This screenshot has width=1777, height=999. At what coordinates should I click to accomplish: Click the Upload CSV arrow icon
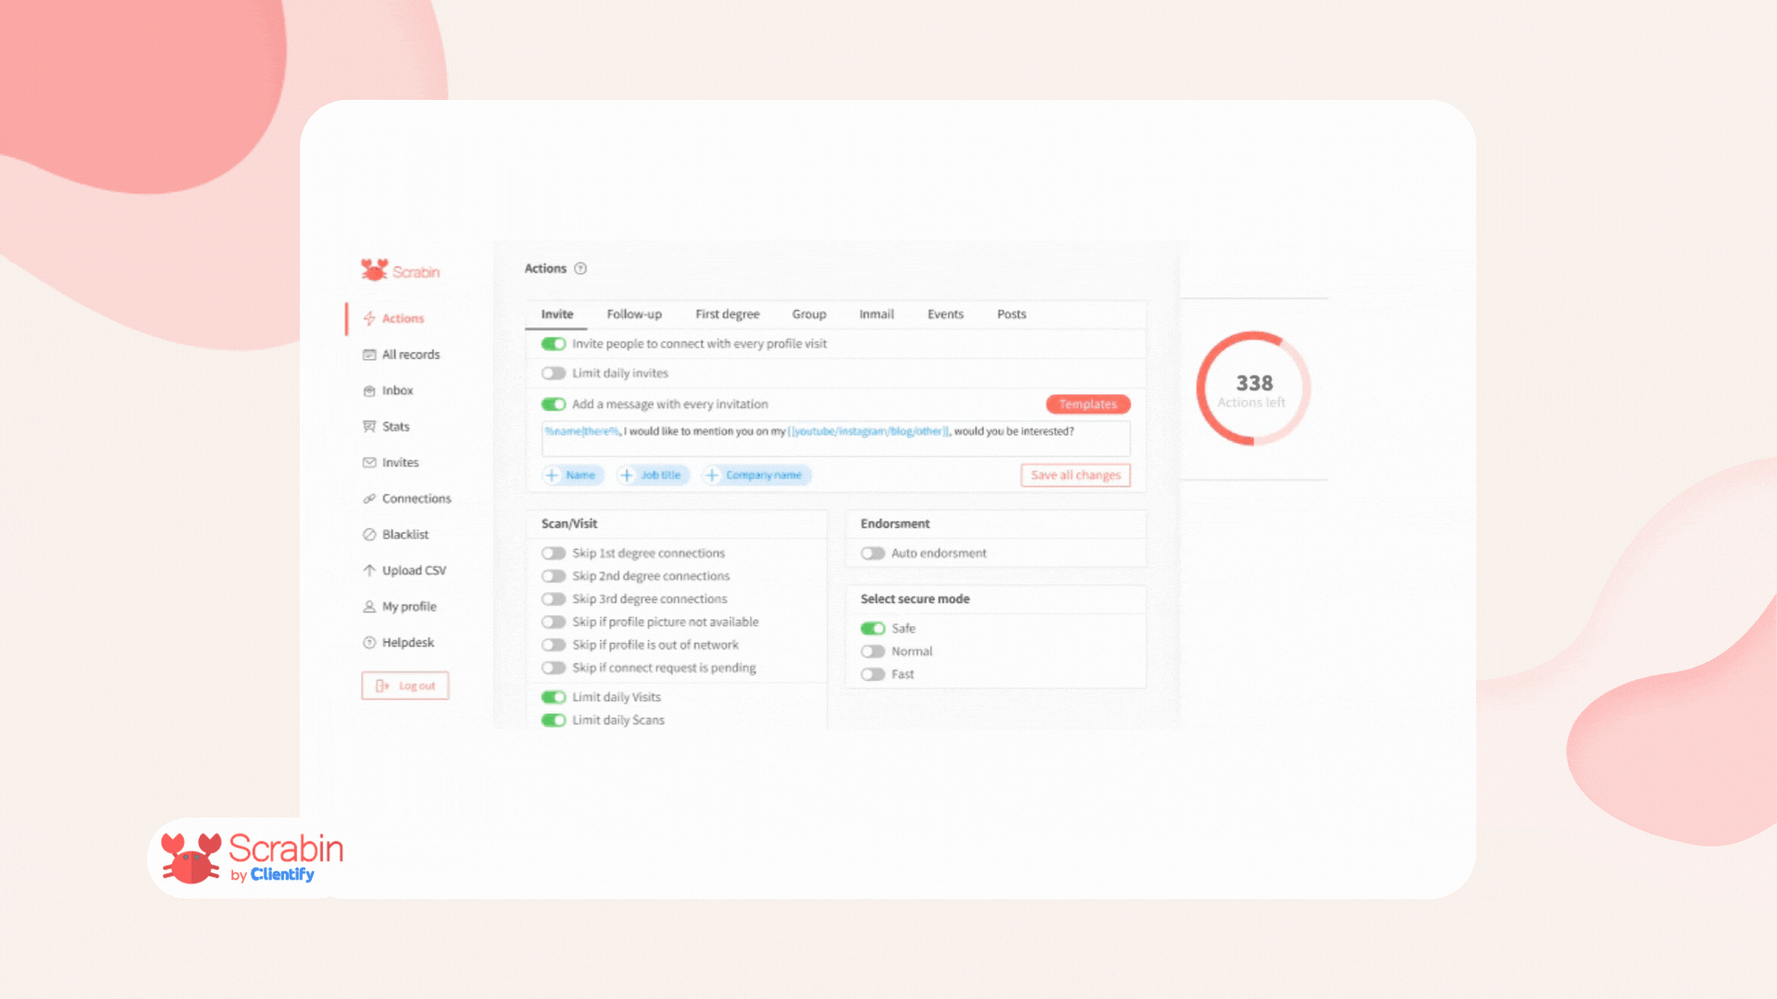click(x=369, y=571)
